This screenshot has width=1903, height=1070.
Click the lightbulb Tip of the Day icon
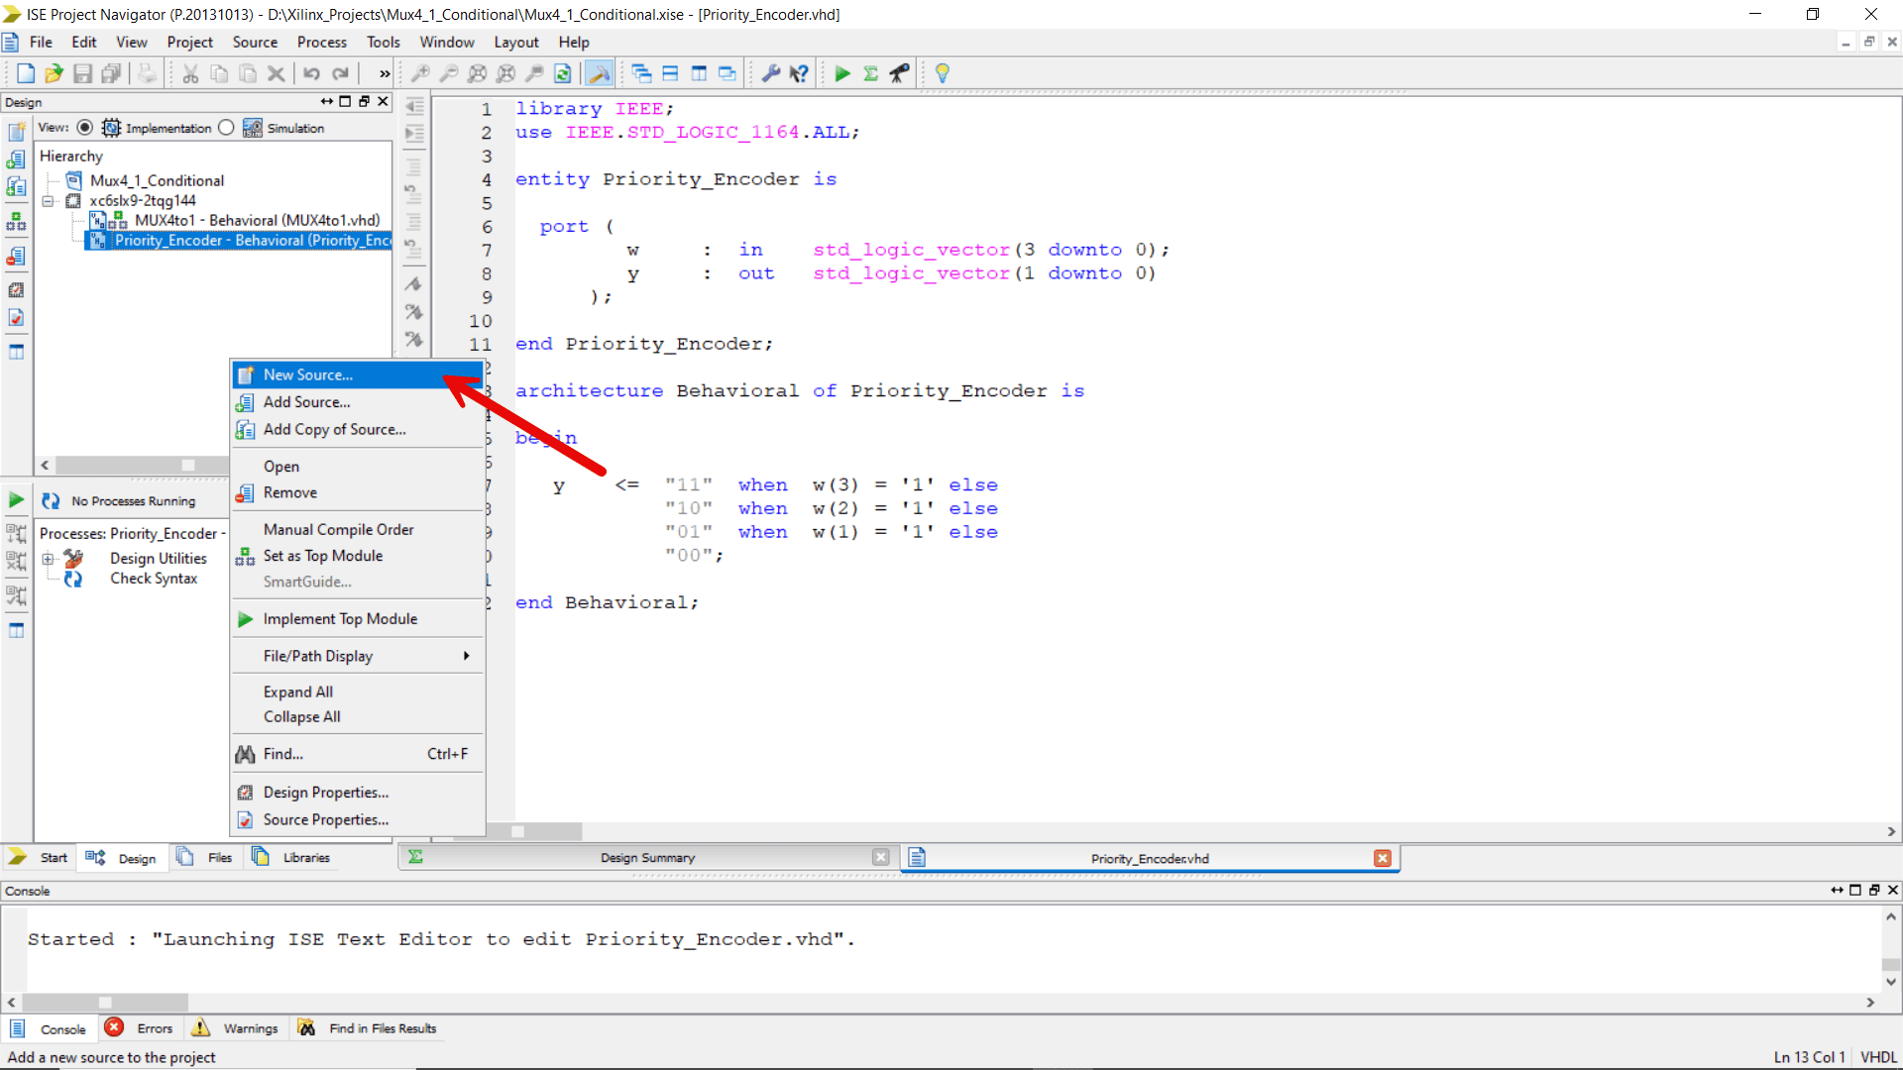[942, 72]
